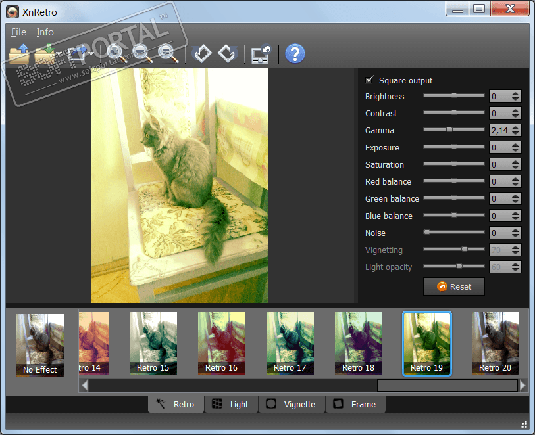Screen dimensions: 535x435
Task: Apply the Retro 16 effect
Action: [x=222, y=344]
